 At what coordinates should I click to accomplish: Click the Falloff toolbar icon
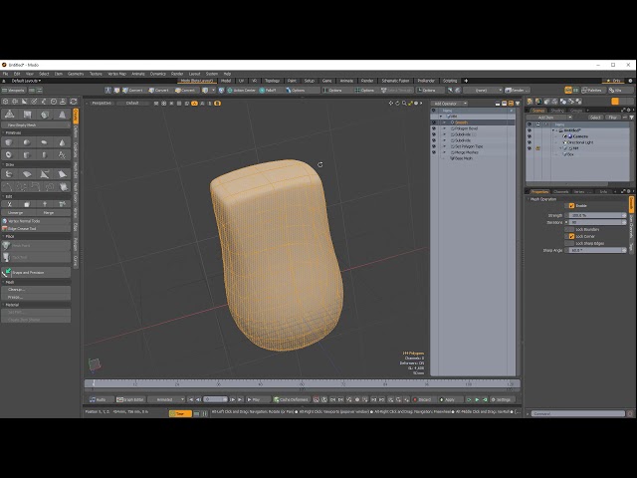coord(268,91)
